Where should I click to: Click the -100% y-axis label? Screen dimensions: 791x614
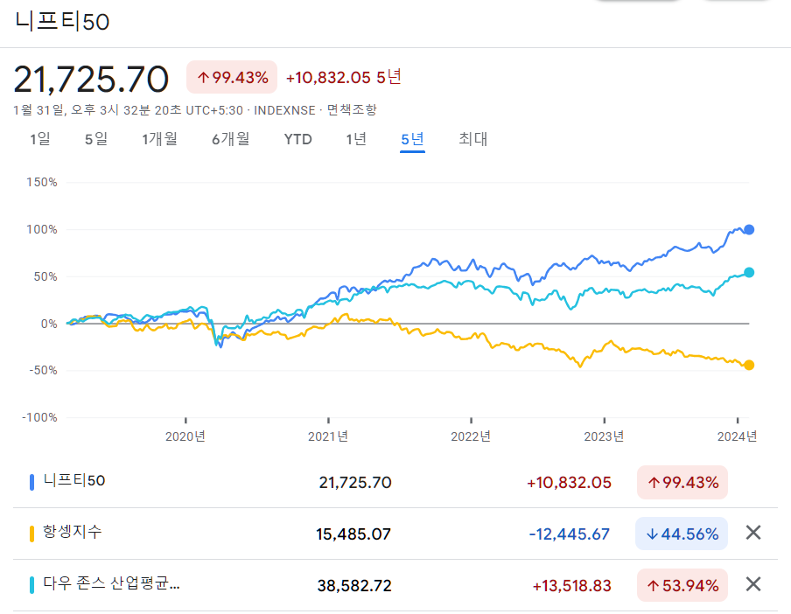(39, 417)
